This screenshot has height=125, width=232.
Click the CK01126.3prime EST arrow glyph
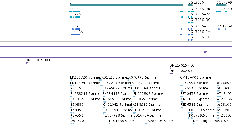pos(101,80)
